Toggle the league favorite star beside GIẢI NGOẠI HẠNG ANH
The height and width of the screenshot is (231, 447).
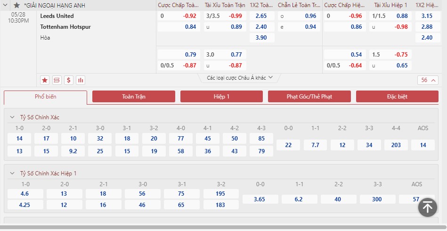pos(17,5)
